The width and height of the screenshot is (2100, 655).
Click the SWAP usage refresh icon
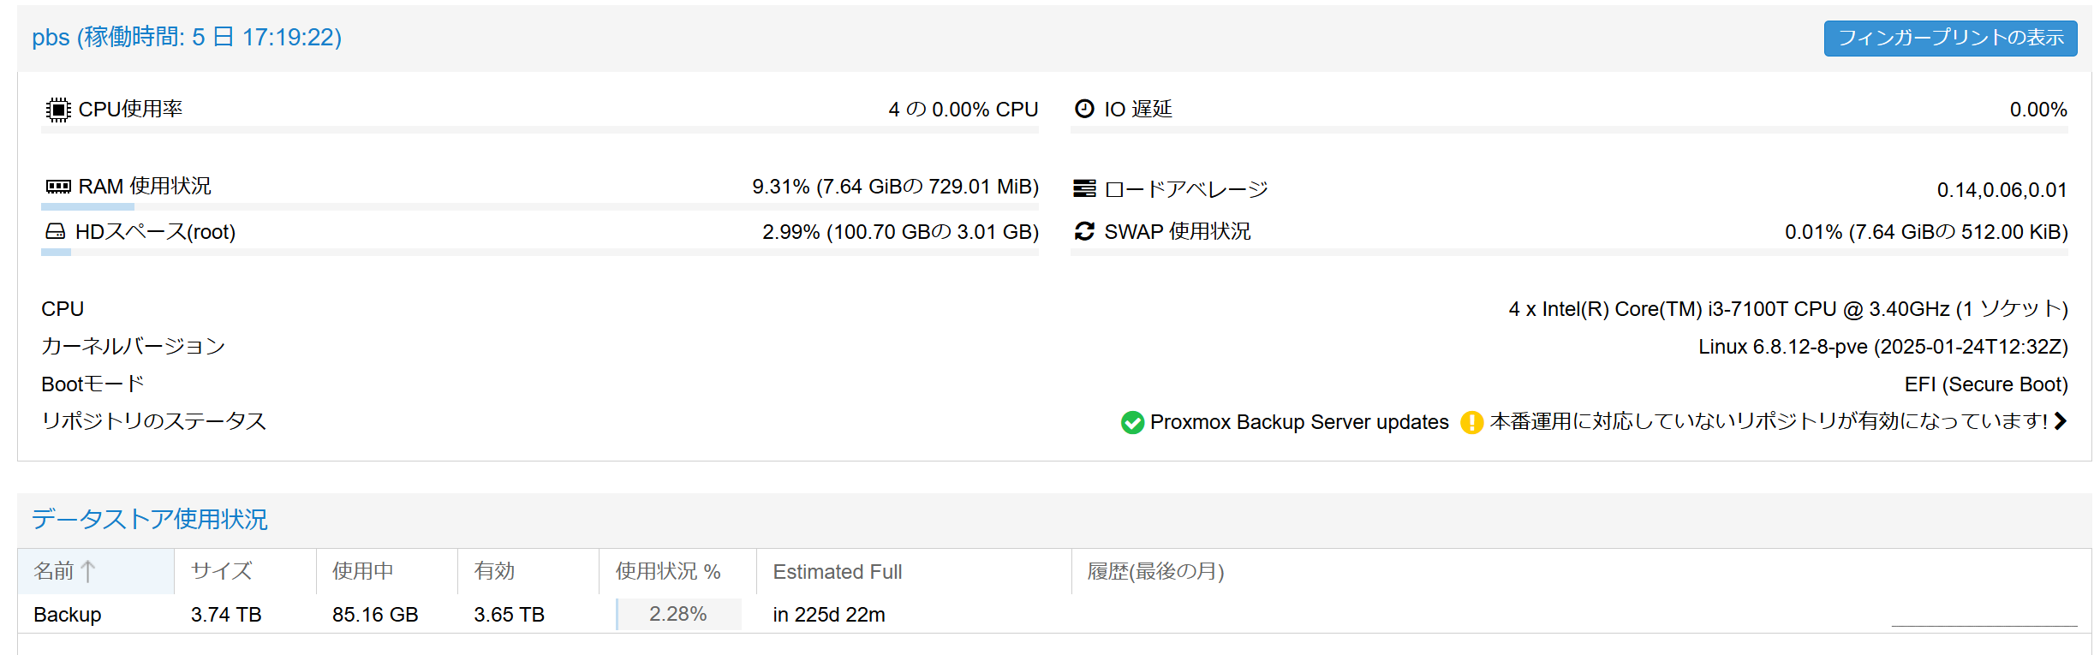click(x=1084, y=231)
